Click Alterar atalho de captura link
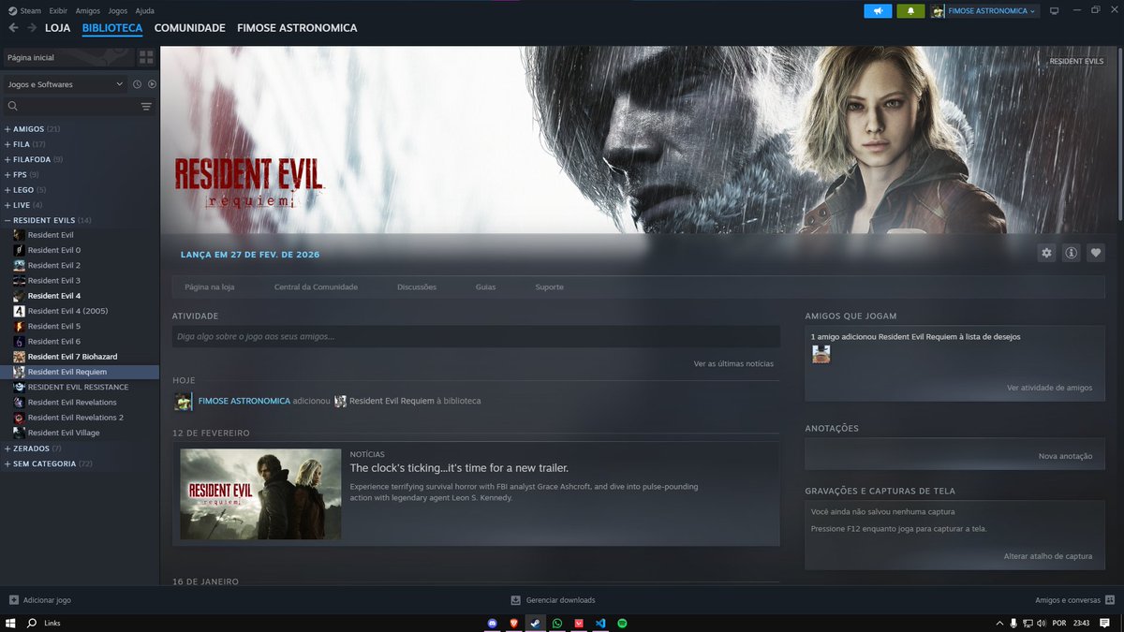Viewport: 1124px width, 632px height. [x=1048, y=556]
